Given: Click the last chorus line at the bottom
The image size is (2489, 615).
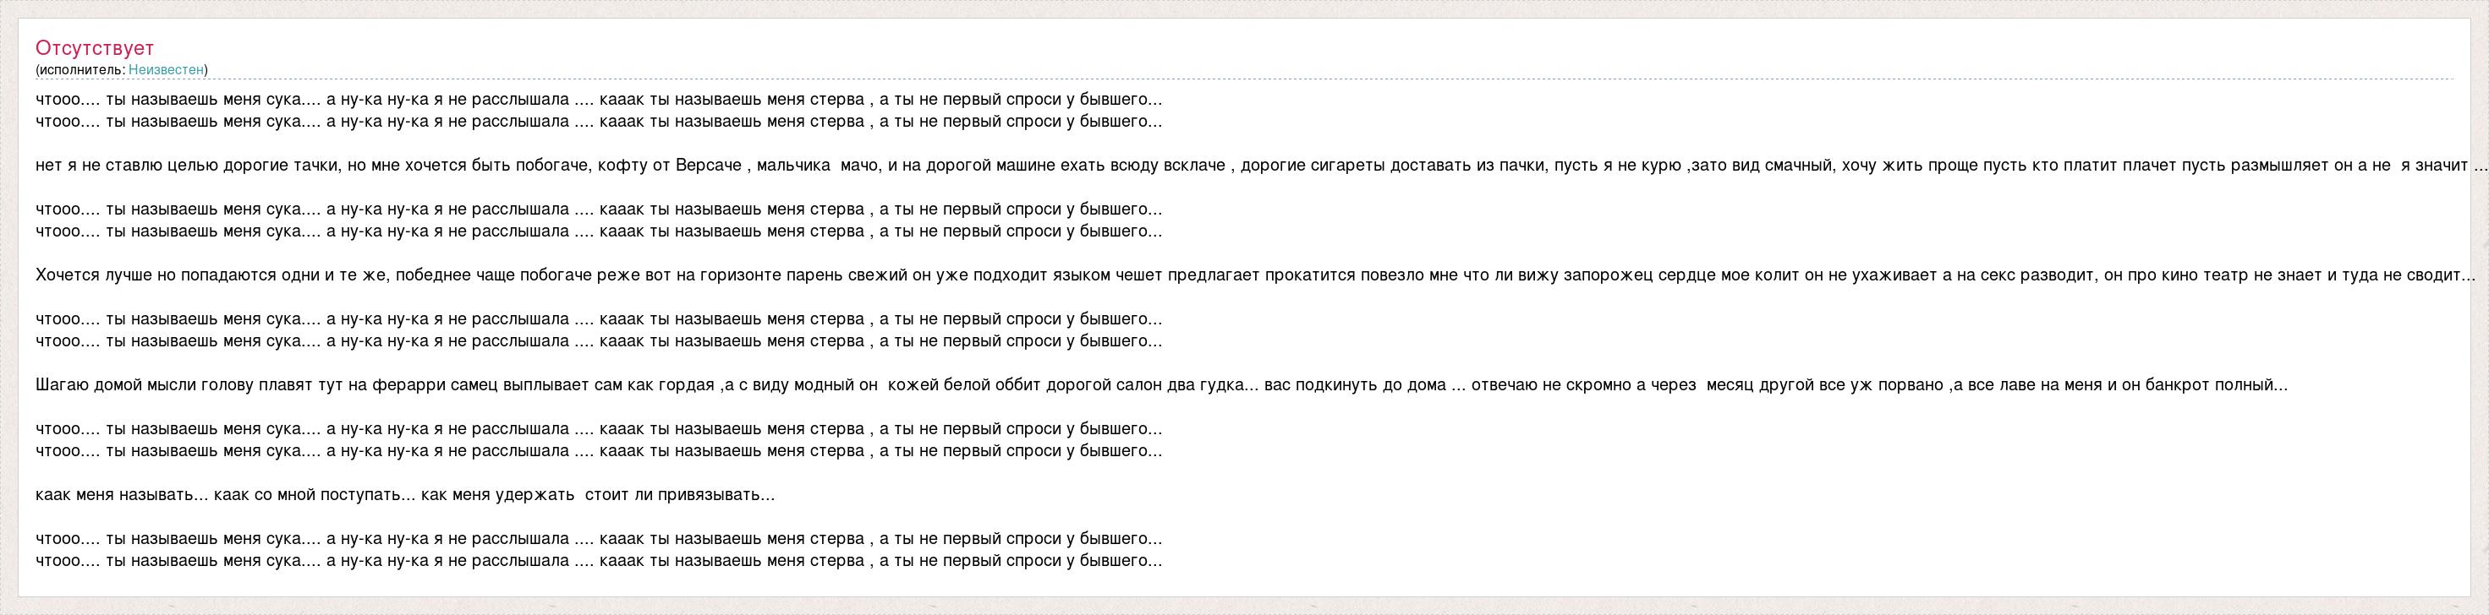Looking at the screenshot, I should (598, 561).
